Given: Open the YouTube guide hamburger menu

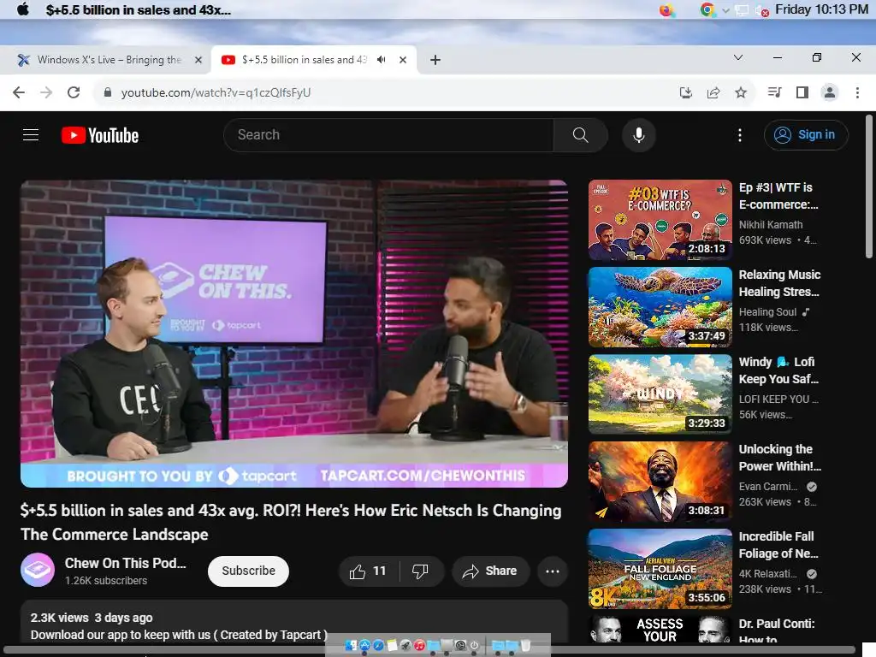Looking at the screenshot, I should pos(31,134).
